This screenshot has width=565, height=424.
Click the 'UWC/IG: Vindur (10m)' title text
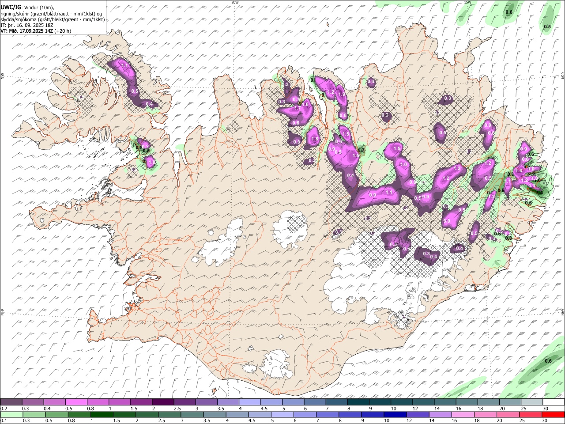[27, 8]
